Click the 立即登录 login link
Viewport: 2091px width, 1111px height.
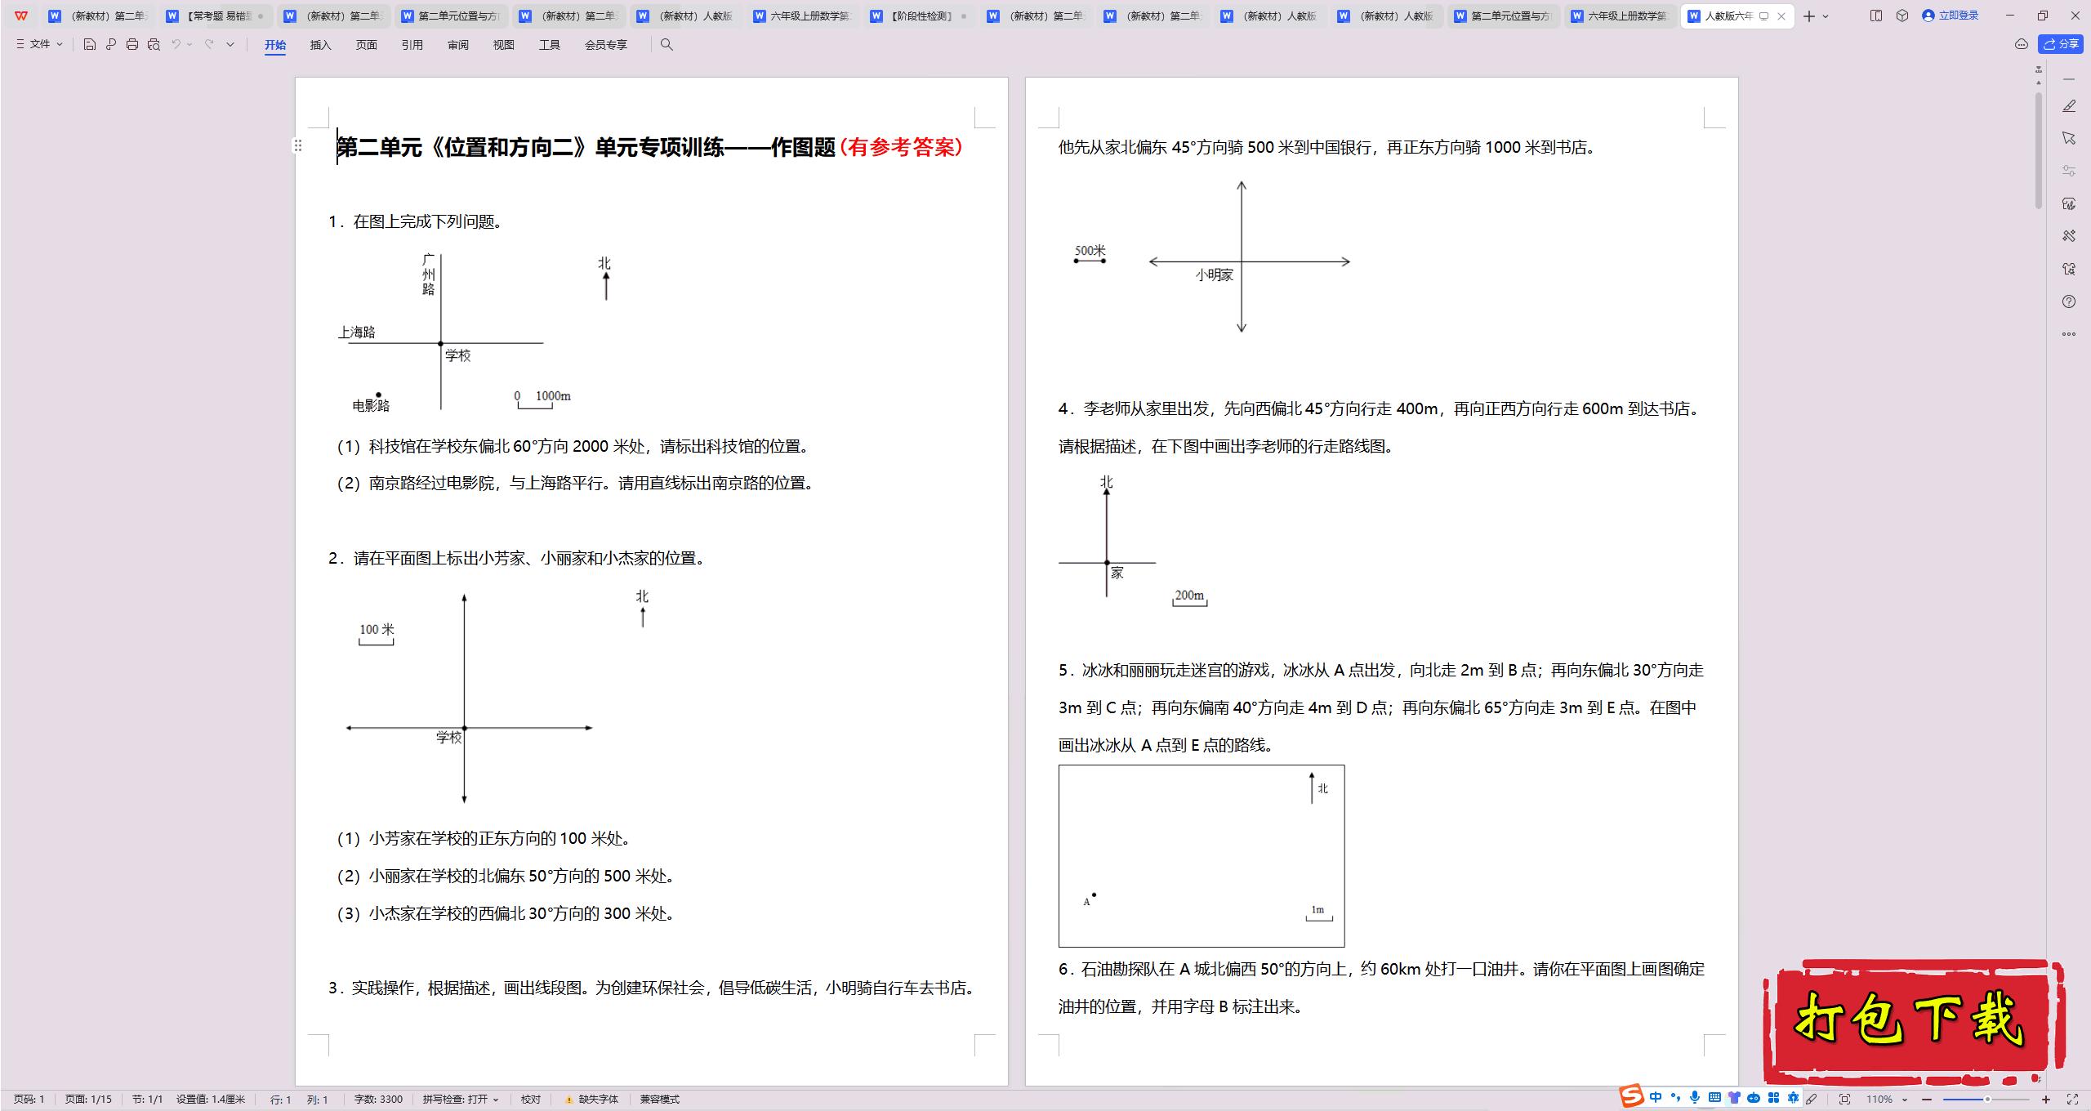point(1951,16)
